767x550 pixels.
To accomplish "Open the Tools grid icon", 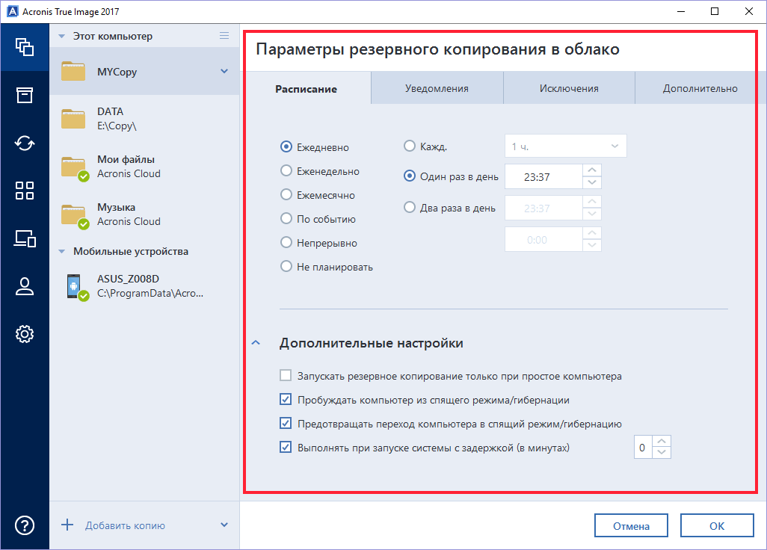I will click(x=25, y=191).
